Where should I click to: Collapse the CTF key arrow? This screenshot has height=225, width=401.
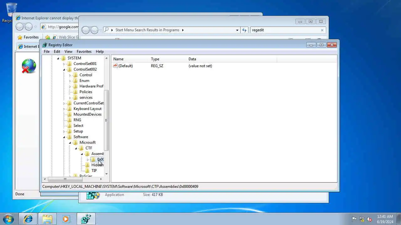[76, 148]
